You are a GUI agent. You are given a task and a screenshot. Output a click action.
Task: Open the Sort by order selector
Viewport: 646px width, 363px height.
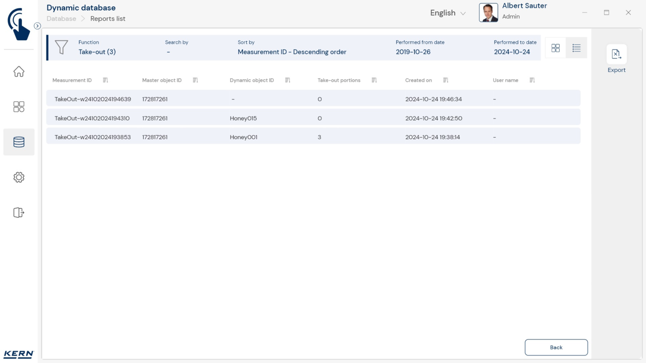coord(292,52)
